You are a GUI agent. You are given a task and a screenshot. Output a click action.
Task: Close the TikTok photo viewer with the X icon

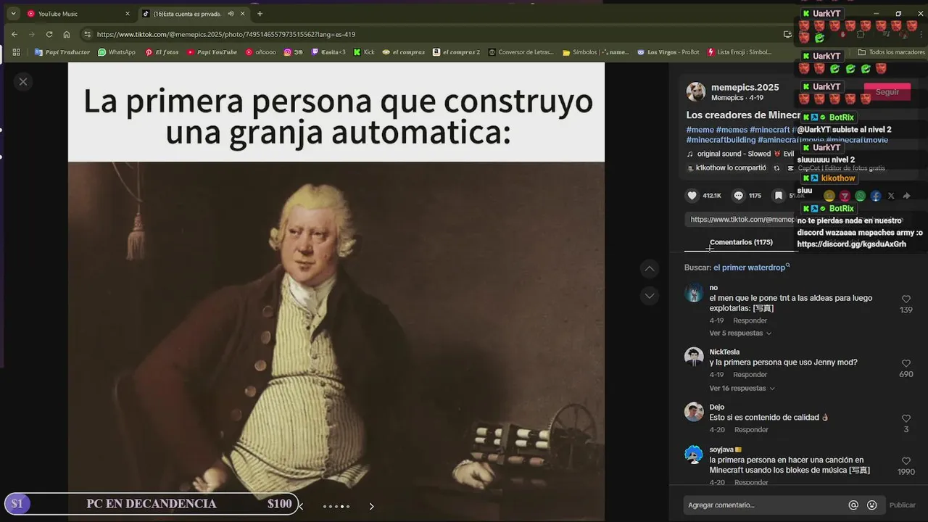23,82
